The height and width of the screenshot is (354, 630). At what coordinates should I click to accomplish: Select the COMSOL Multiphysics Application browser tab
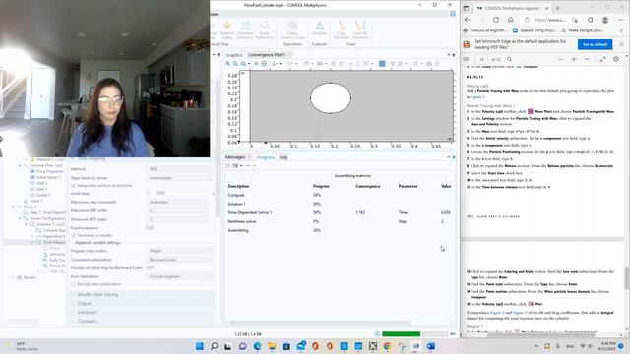pos(513,8)
